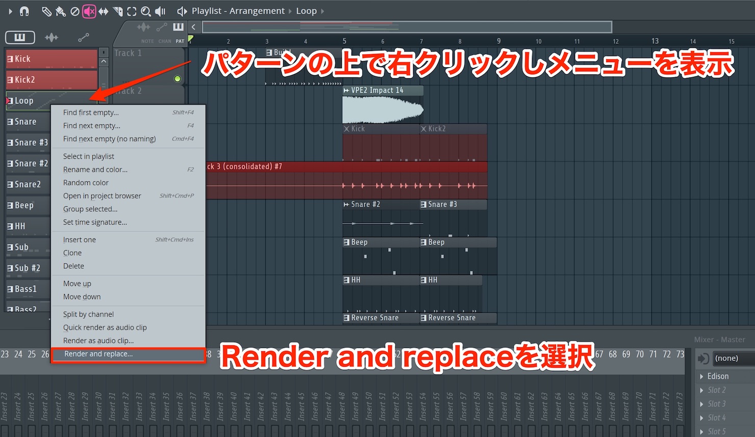Select the Paint brush tool

(x=60, y=11)
